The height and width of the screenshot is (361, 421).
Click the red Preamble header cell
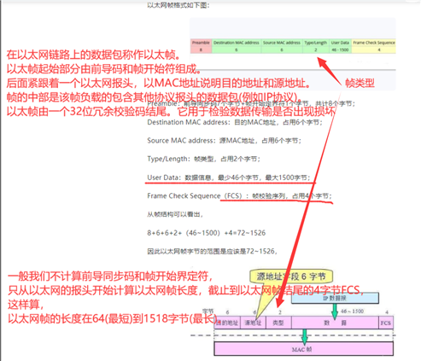(201, 43)
